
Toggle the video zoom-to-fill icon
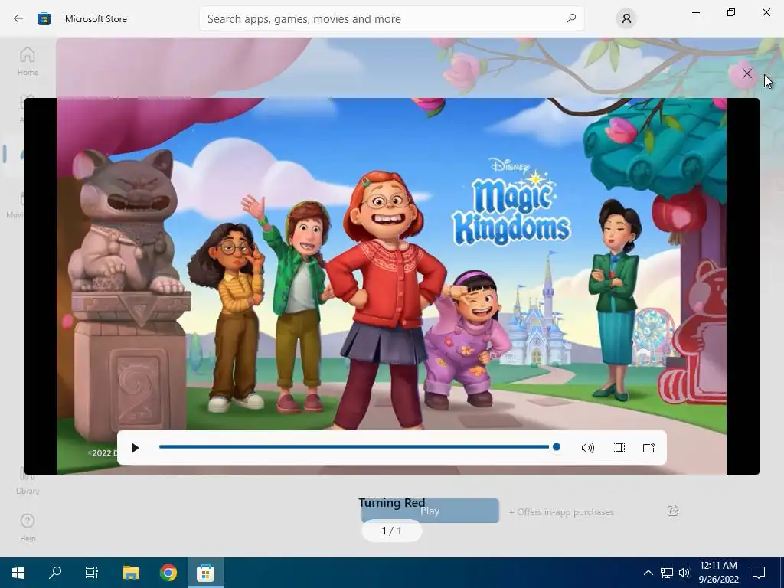[619, 447]
